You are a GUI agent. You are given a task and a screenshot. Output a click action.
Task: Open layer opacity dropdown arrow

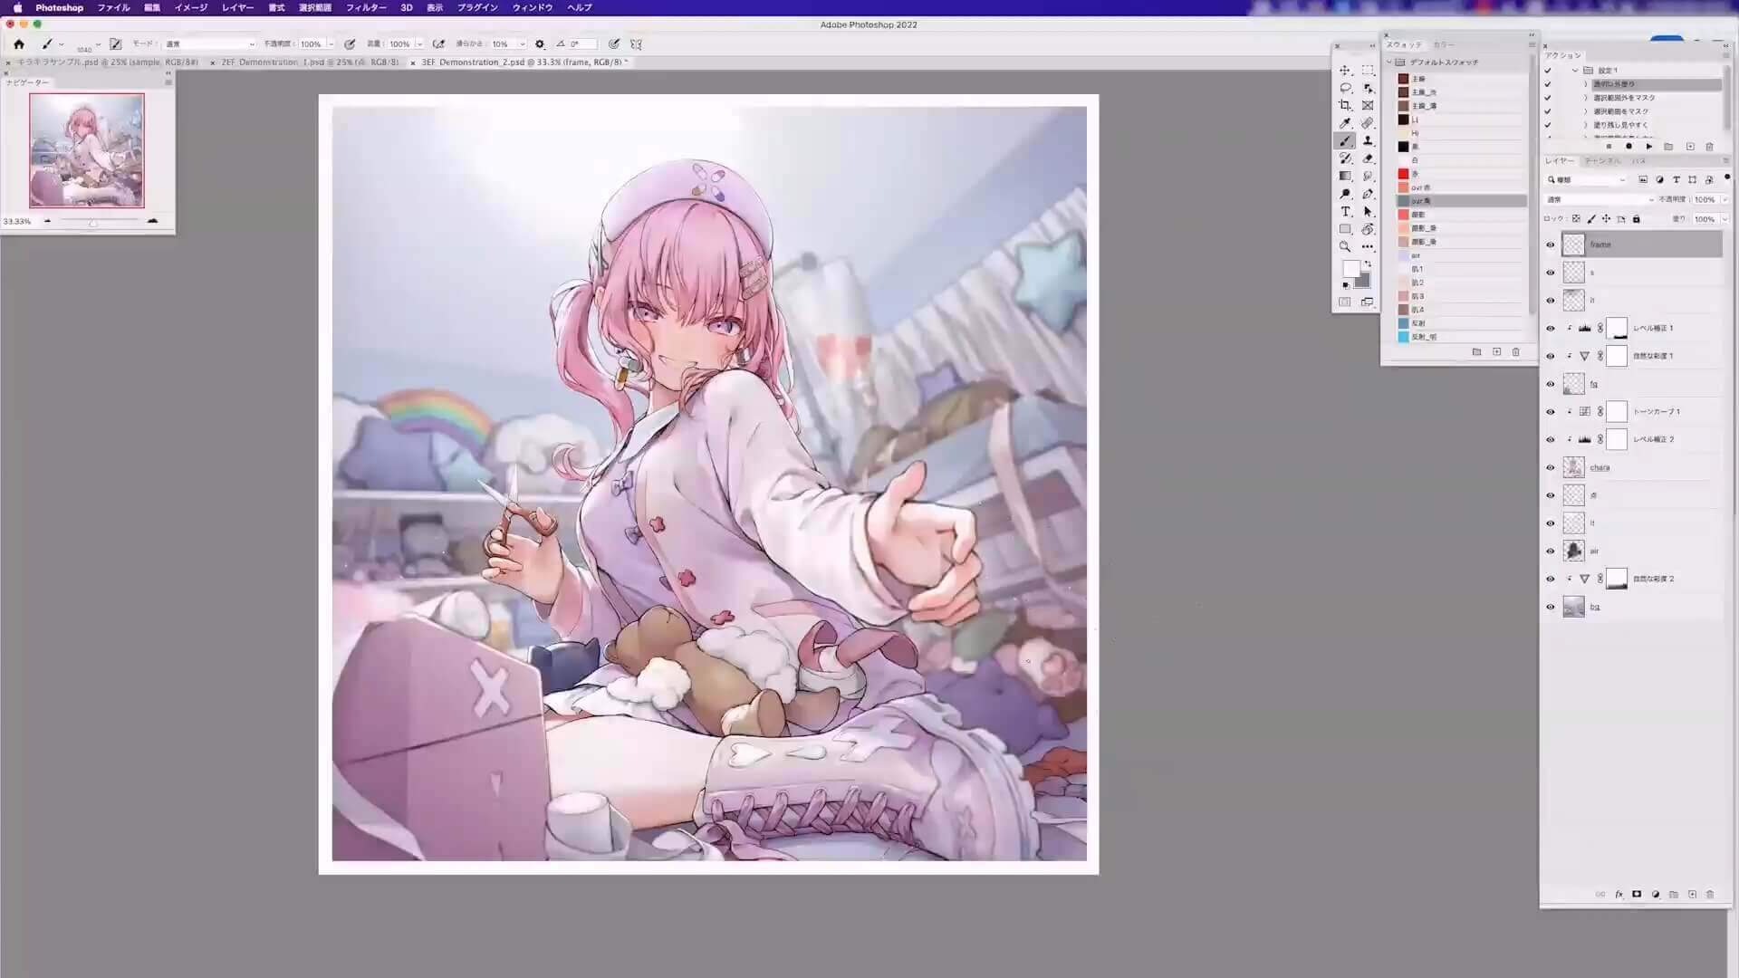coord(1724,199)
